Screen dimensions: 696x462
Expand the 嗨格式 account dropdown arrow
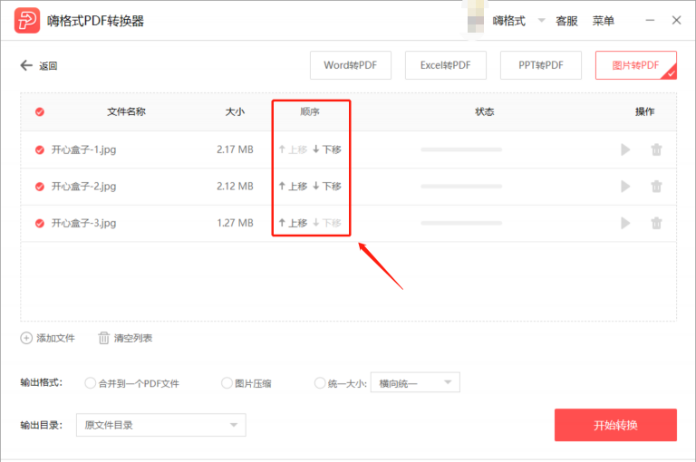click(x=542, y=21)
